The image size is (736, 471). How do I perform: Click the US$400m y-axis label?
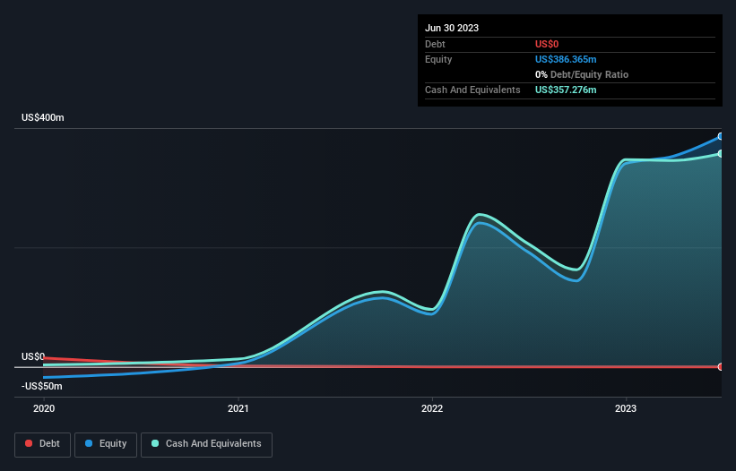43,117
